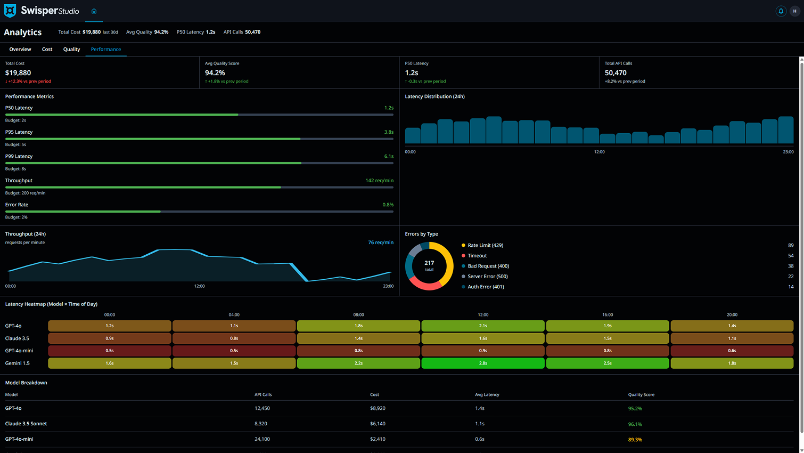Open the notifications bell
The width and height of the screenshot is (804, 453).
[781, 10]
